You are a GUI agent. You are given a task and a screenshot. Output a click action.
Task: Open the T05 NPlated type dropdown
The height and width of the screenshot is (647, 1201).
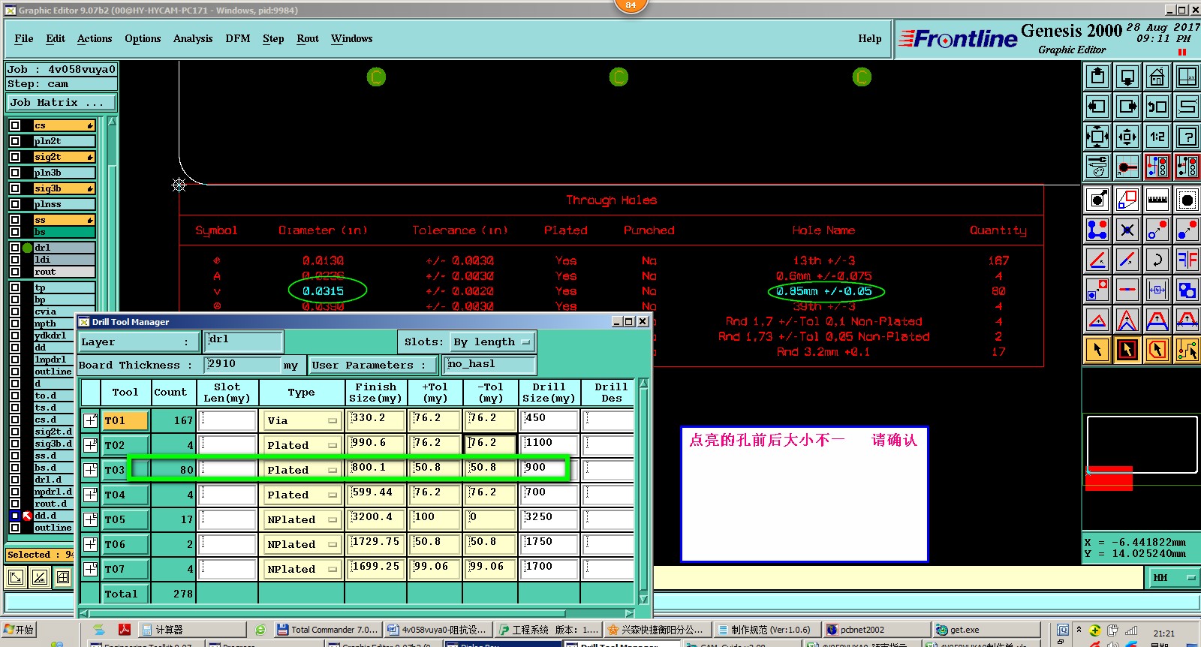pyautogui.click(x=301, y=519)
